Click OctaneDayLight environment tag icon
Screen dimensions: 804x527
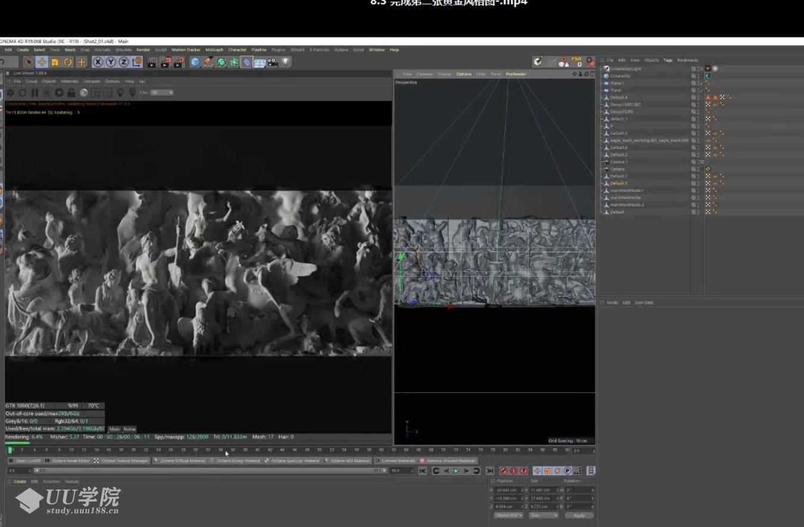click(x=708, y=69)
